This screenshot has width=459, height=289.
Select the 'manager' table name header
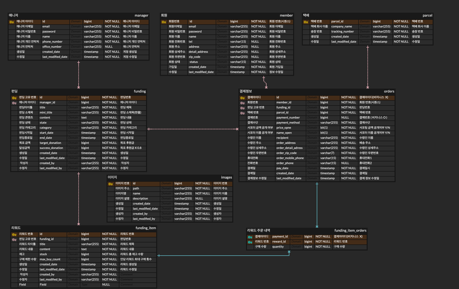(141, 15)
